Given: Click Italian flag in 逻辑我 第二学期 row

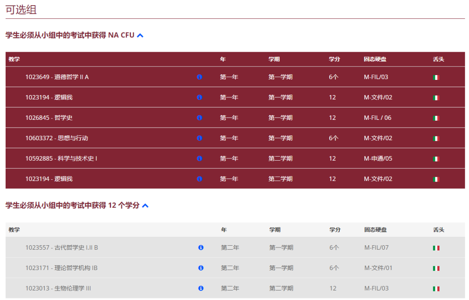Looking at the screenshot, I should click(x=436, y=179).
